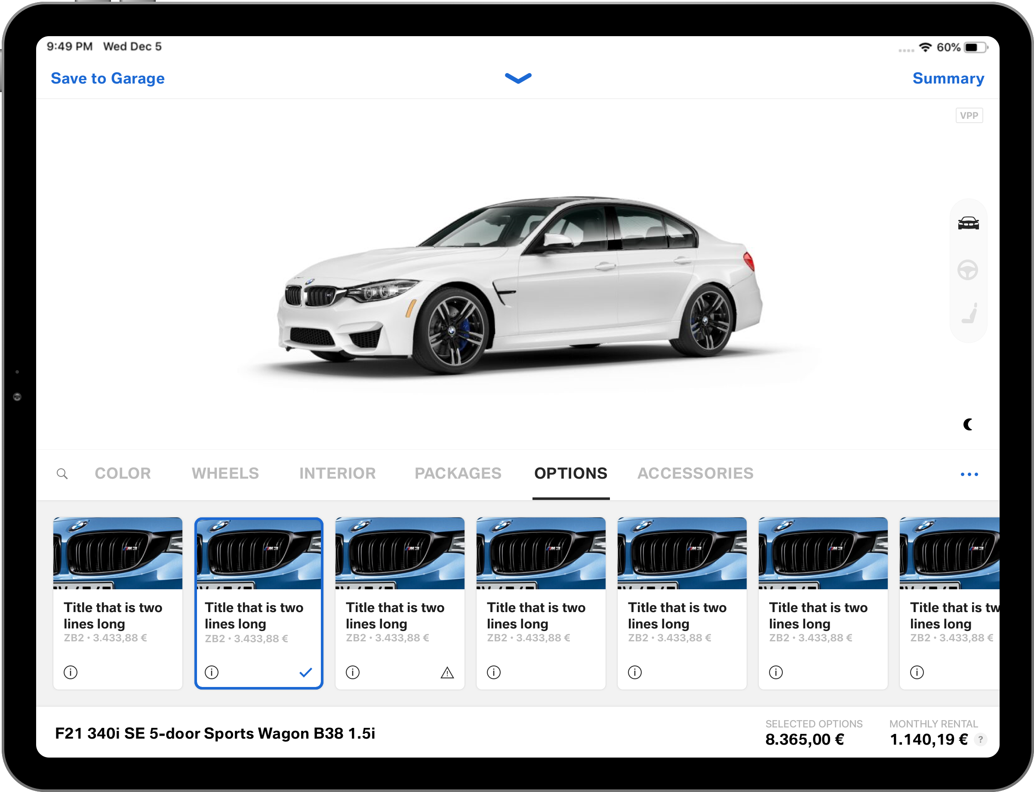Tap the F21 340i model name at bottom
The height and width of the screenshot is (792, 1034).
click(x=216, y=733)
